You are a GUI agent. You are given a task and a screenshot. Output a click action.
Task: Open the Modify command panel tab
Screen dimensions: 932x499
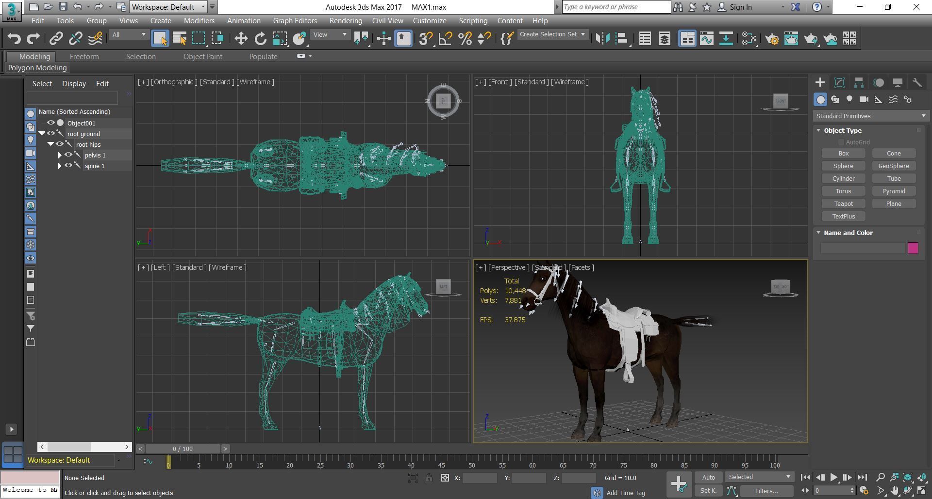coord(839,82)
